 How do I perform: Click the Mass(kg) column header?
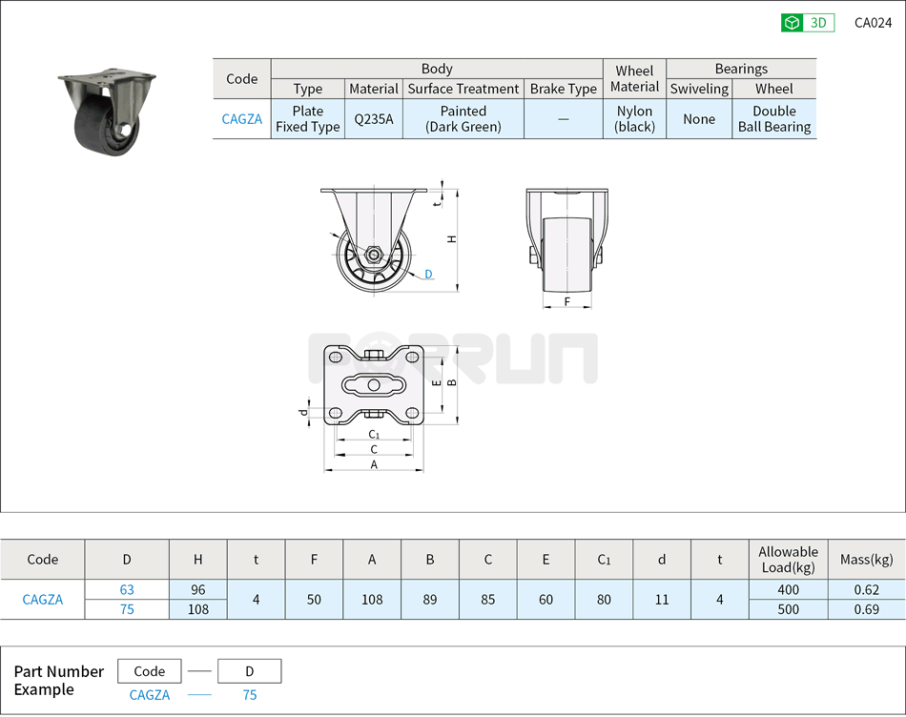[866, 560]
